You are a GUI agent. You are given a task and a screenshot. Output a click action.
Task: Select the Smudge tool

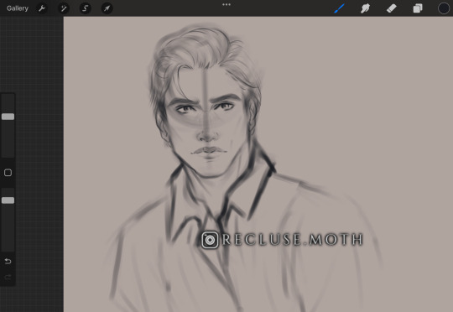[x=365, y=8]
